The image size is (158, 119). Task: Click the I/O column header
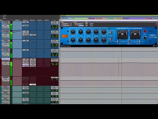[55, 20]
